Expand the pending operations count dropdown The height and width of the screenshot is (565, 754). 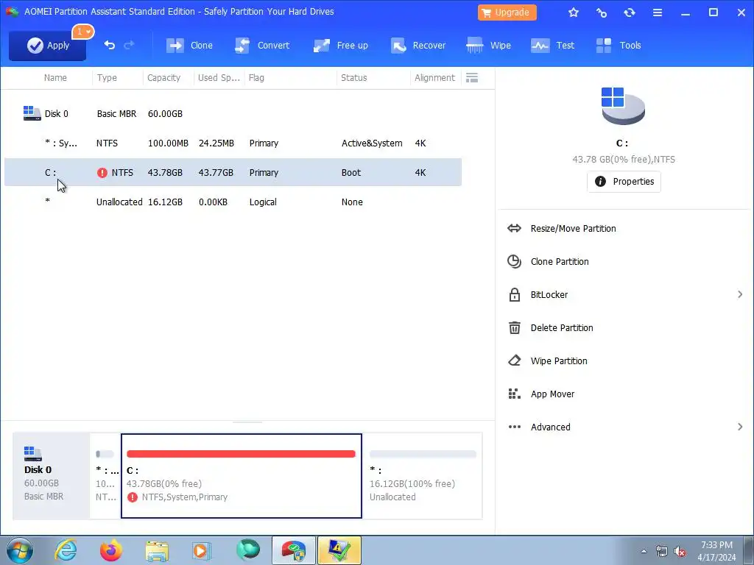83,32
